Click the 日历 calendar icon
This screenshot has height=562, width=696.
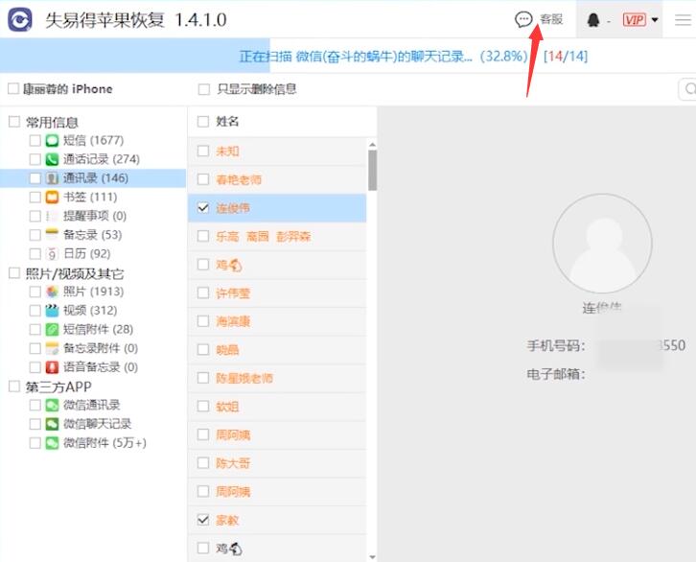[x=52, y=254]
